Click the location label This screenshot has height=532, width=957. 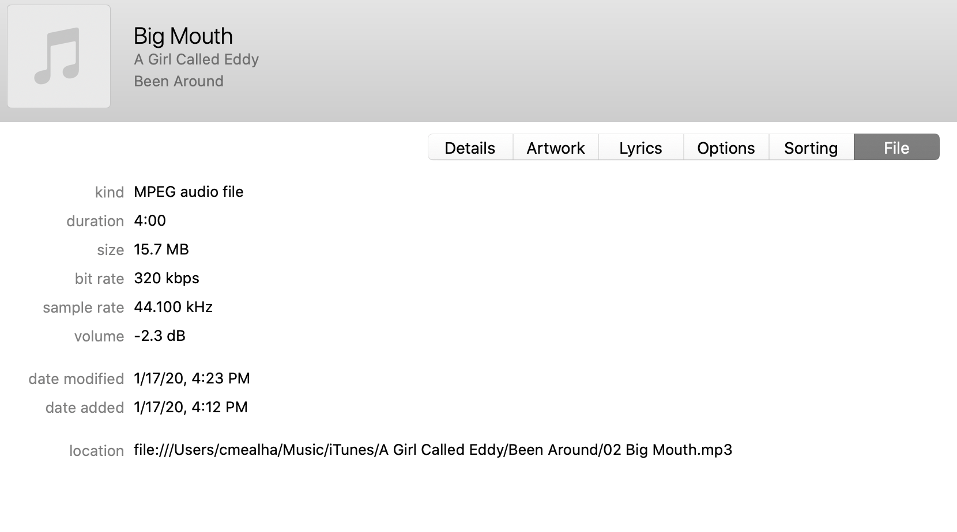[96, 450]
